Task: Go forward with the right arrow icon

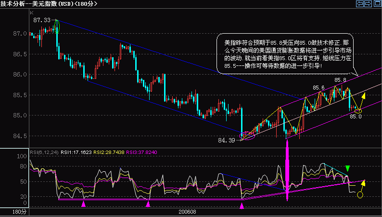Action: coord(368,4)
